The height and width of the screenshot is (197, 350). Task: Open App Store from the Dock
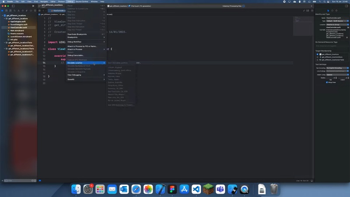click(184, 189)
